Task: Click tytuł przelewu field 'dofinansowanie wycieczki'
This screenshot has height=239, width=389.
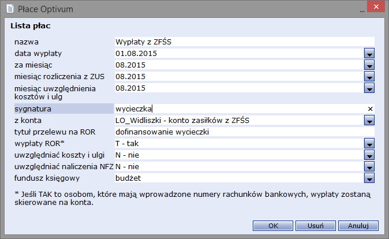Action: click(x=245, y=132)
